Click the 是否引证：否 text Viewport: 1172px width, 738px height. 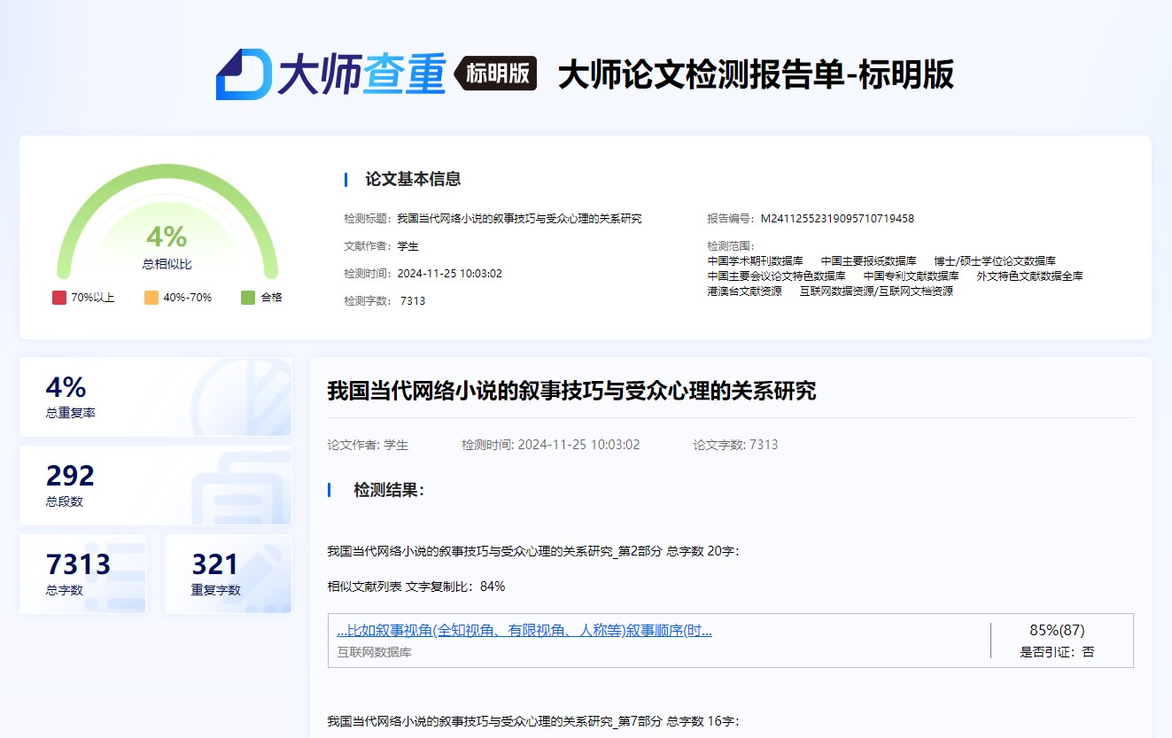click(1057, 652)
